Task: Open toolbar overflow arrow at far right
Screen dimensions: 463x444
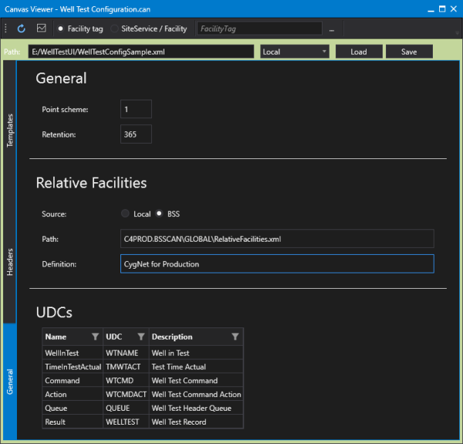Action: click(x=457, y=32)
